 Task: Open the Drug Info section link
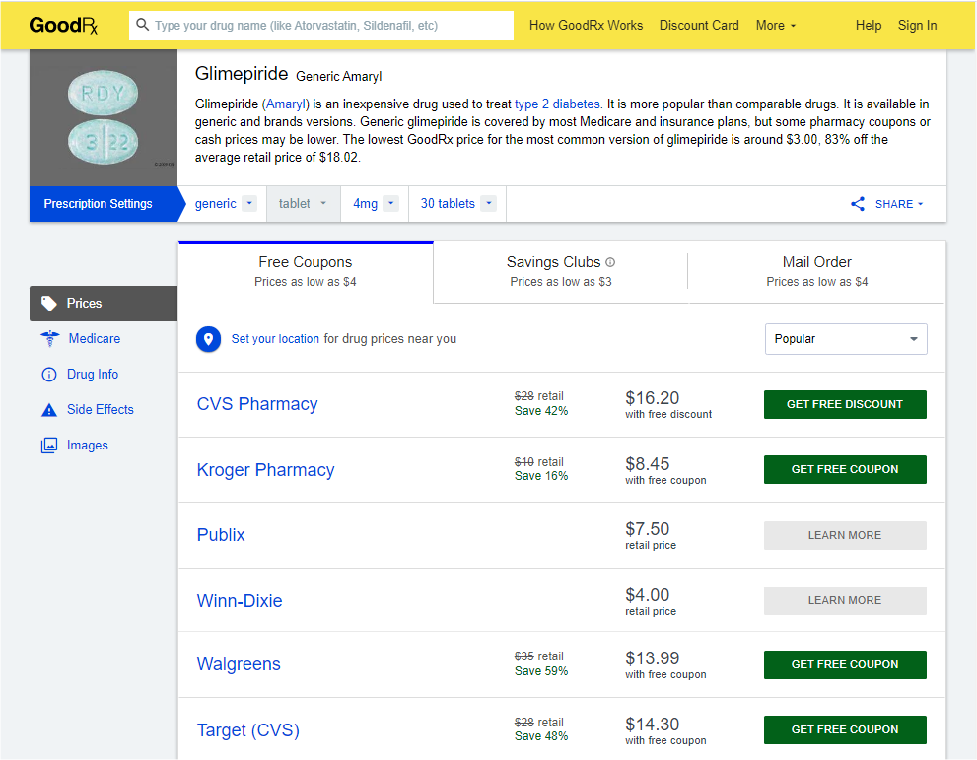click(x=93, y=375)
